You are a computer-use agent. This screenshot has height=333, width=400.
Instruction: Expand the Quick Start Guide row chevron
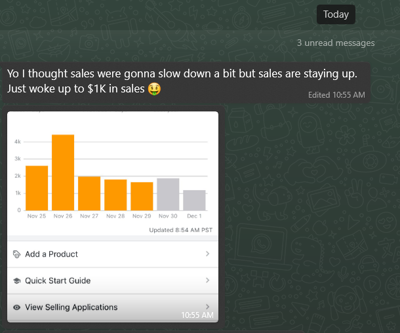pyautogui.click(x=207, y=281)
